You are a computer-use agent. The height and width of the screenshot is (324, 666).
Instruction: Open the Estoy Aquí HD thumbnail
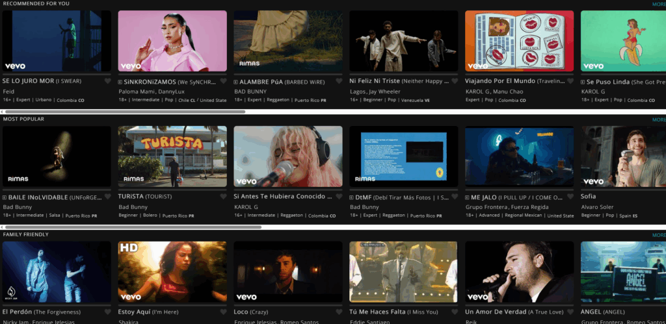172,272
